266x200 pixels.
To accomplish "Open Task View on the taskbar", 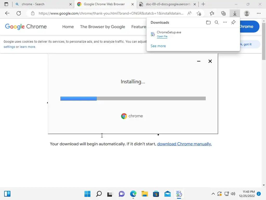I will [110, 194].
